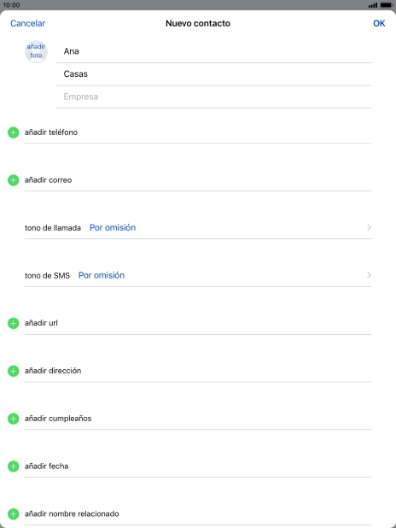The image size is (396, 528).
Task: Tap añadir foto thumbnail
Action: pyautogui.click(x=36, y=51)
